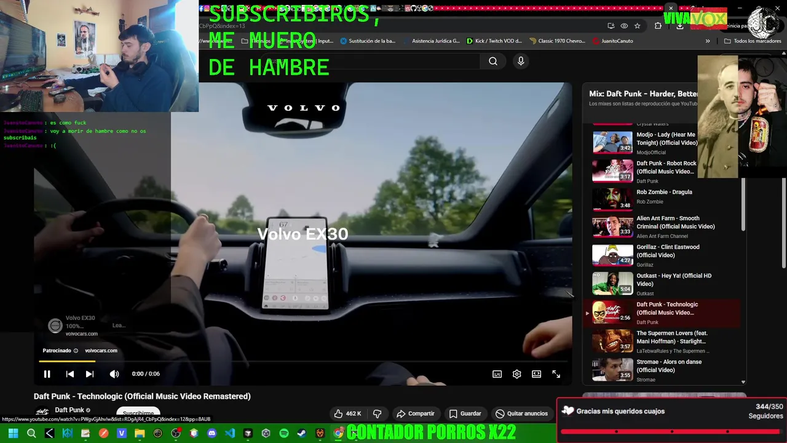
Task: Open the Chrome extensions puzzle icon
Action: point(658,26)
